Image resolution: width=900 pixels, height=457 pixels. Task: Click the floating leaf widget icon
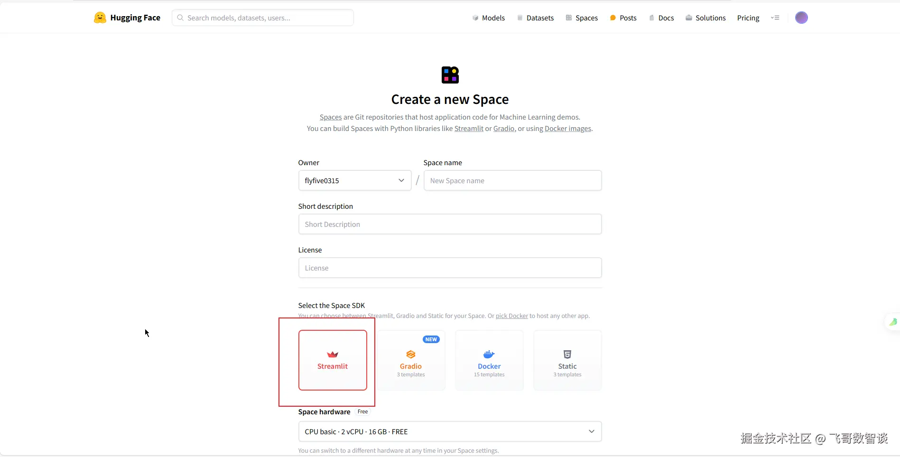point(893,322)
